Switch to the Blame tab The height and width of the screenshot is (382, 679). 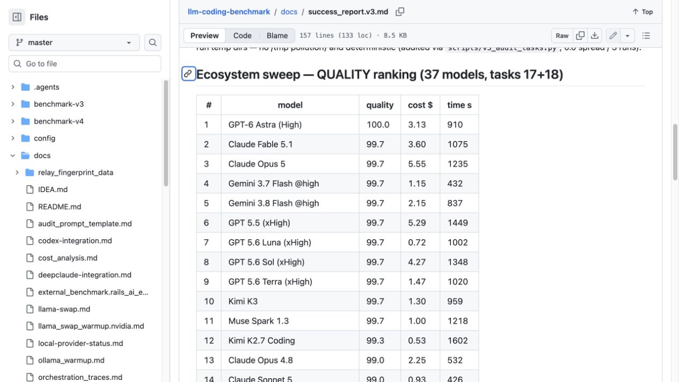(277, 35)
